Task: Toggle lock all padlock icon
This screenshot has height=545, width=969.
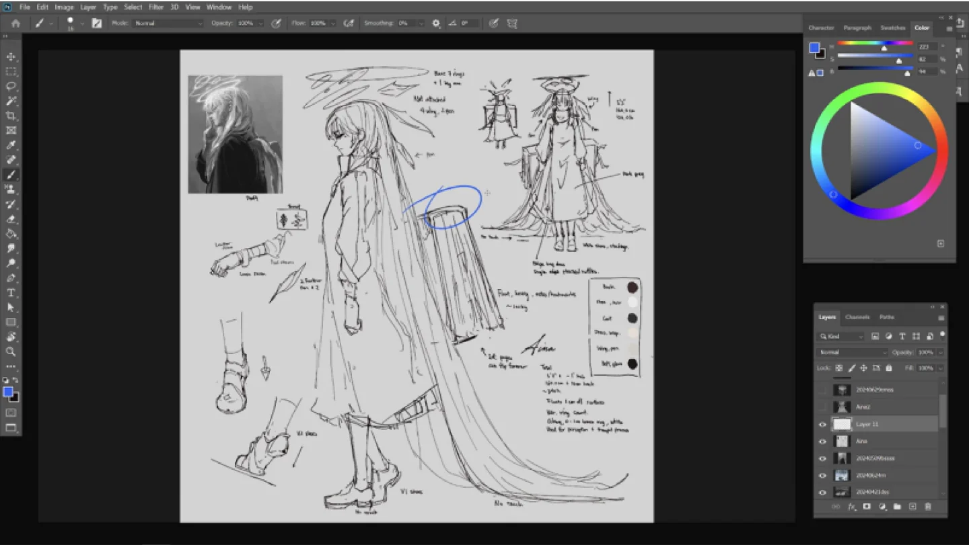Action: click(889, 368)
